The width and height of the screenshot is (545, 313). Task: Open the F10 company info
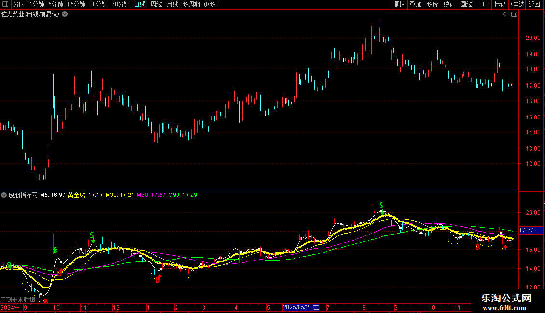tap(483, 4)
